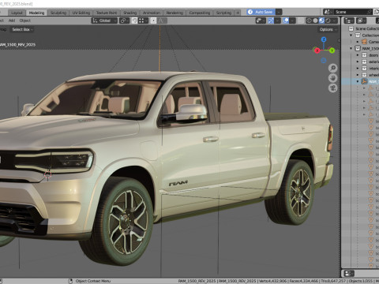Switch to wireframe viewport shading

(x=309, y=21)
